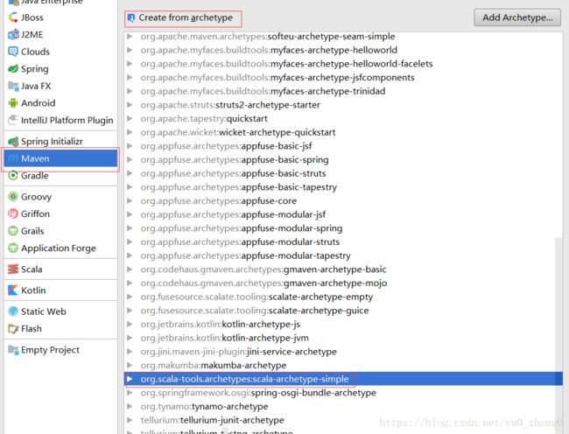Select tynamo-archetype row
Image resolution: width=569 pixels, height=434 pixels.
click(x=343, y=407)
